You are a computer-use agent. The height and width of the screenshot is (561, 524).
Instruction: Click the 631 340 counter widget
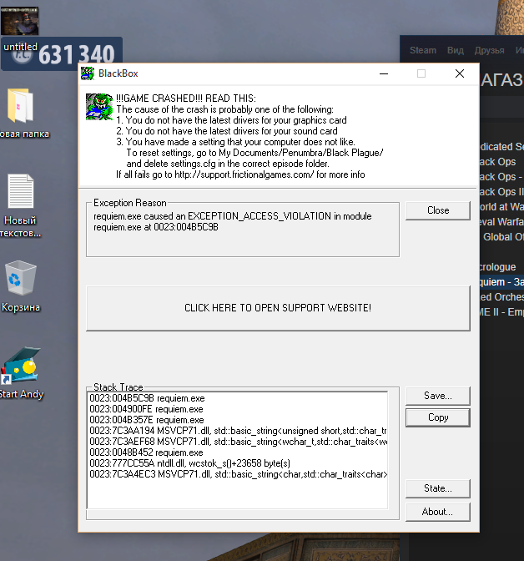pos(62,53)
